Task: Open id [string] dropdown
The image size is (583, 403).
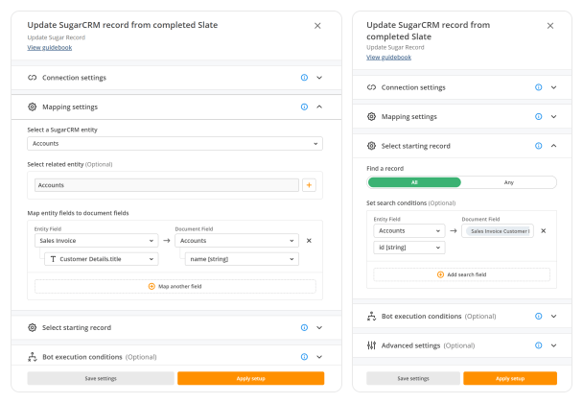Action: coord(409,248)
